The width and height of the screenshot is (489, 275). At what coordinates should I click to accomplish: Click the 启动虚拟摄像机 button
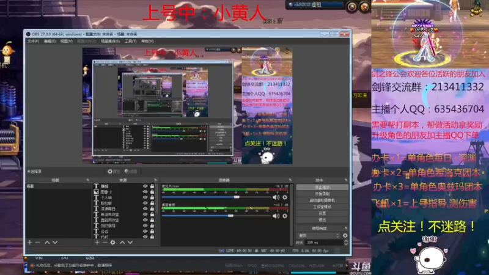point(322,200)
